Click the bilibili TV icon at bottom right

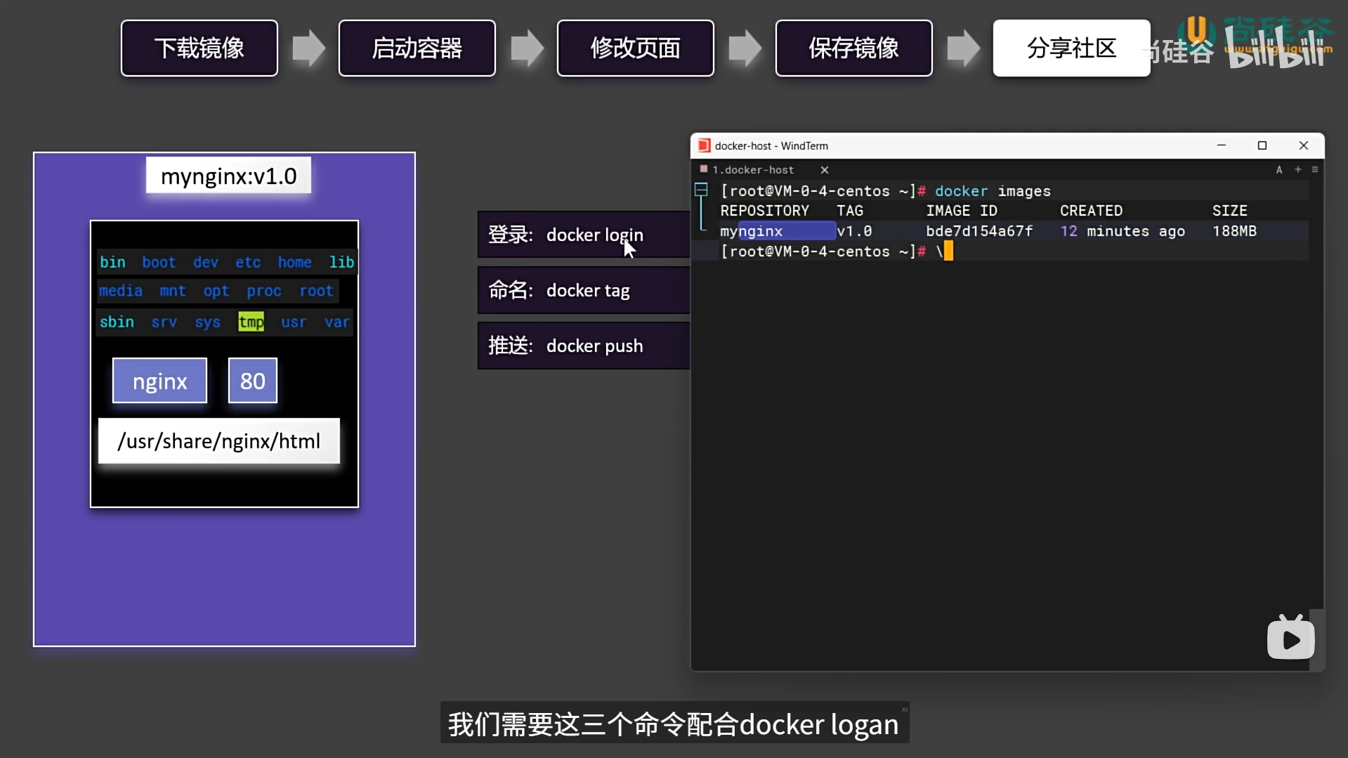(1291, 637)
